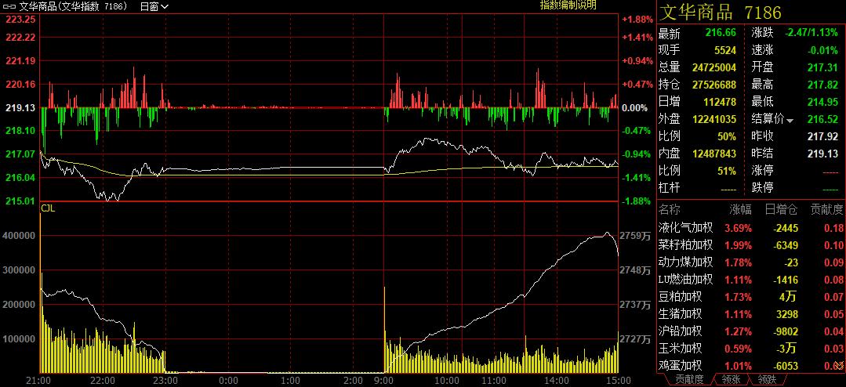Image resolution: width=846 pixels, height=387 pixels.
Task: Click the 结算价 value 216.52
Action: click(x=822, y=118)
